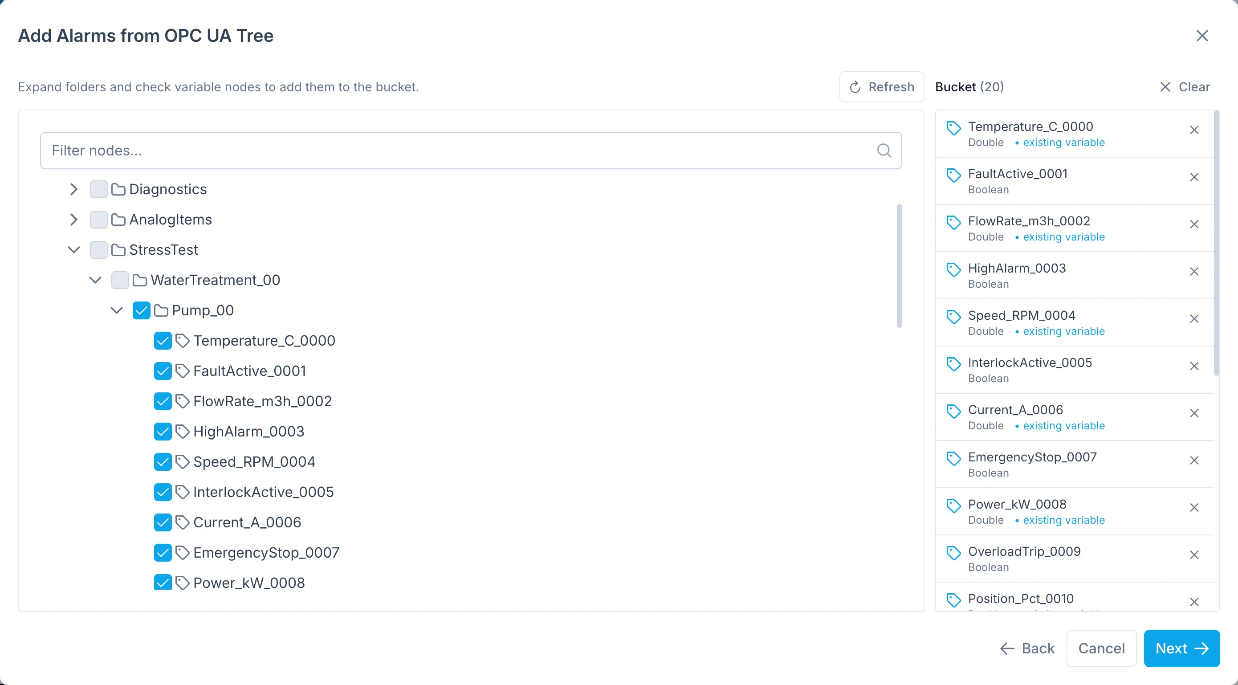Uncheck the FlowRate_m3h_0002 node checkbox
The height and width of the screenshot is (685, 1238).
(x=163, y=401)
